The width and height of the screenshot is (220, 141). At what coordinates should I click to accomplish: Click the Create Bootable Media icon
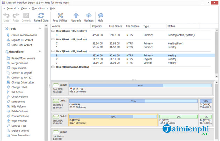(8, 35)
